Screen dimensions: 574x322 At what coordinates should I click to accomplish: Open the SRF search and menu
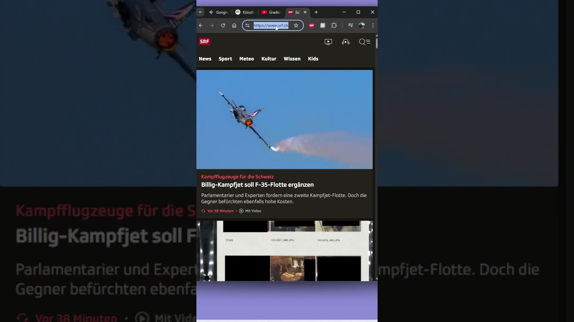pyautogui.click(x=365, y=42)
